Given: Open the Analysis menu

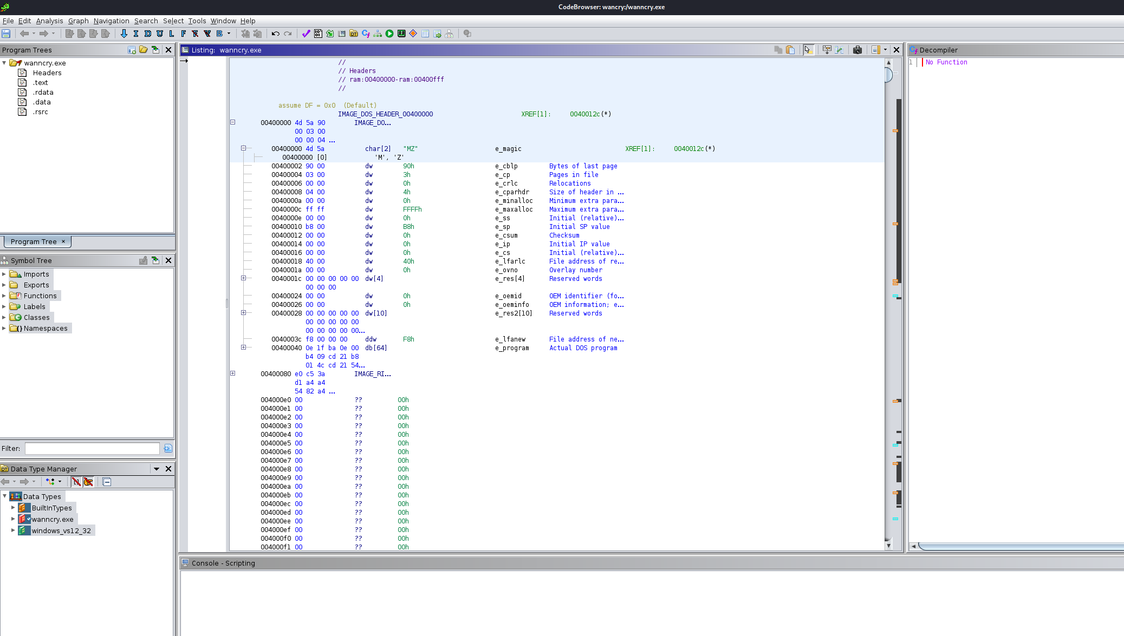Looking at the screenshot, I should (x=49, y=21).
